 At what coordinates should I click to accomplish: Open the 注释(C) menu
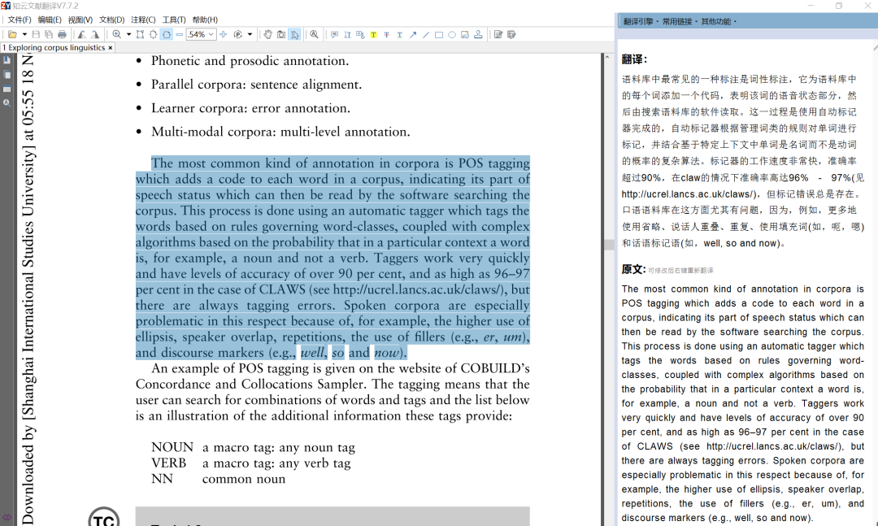point(143,20)
